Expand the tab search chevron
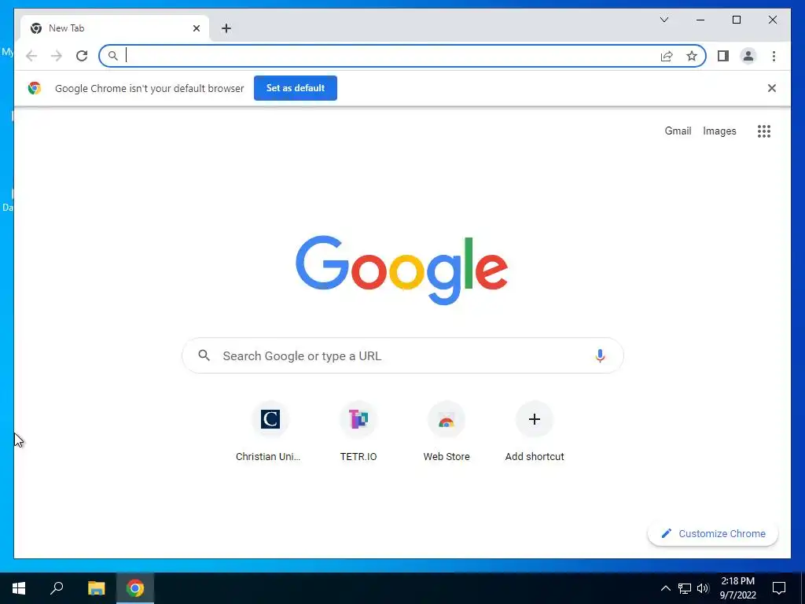This screenshot has height=604, width=805. click(x=664, y=20)
